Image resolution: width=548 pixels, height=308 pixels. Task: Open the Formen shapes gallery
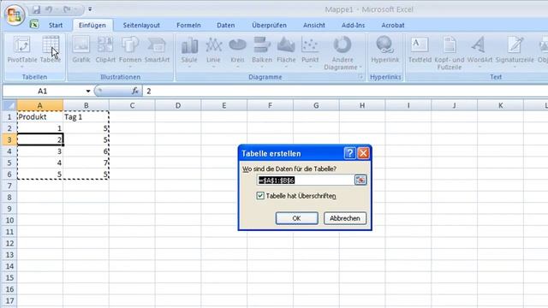pos(130,52)
